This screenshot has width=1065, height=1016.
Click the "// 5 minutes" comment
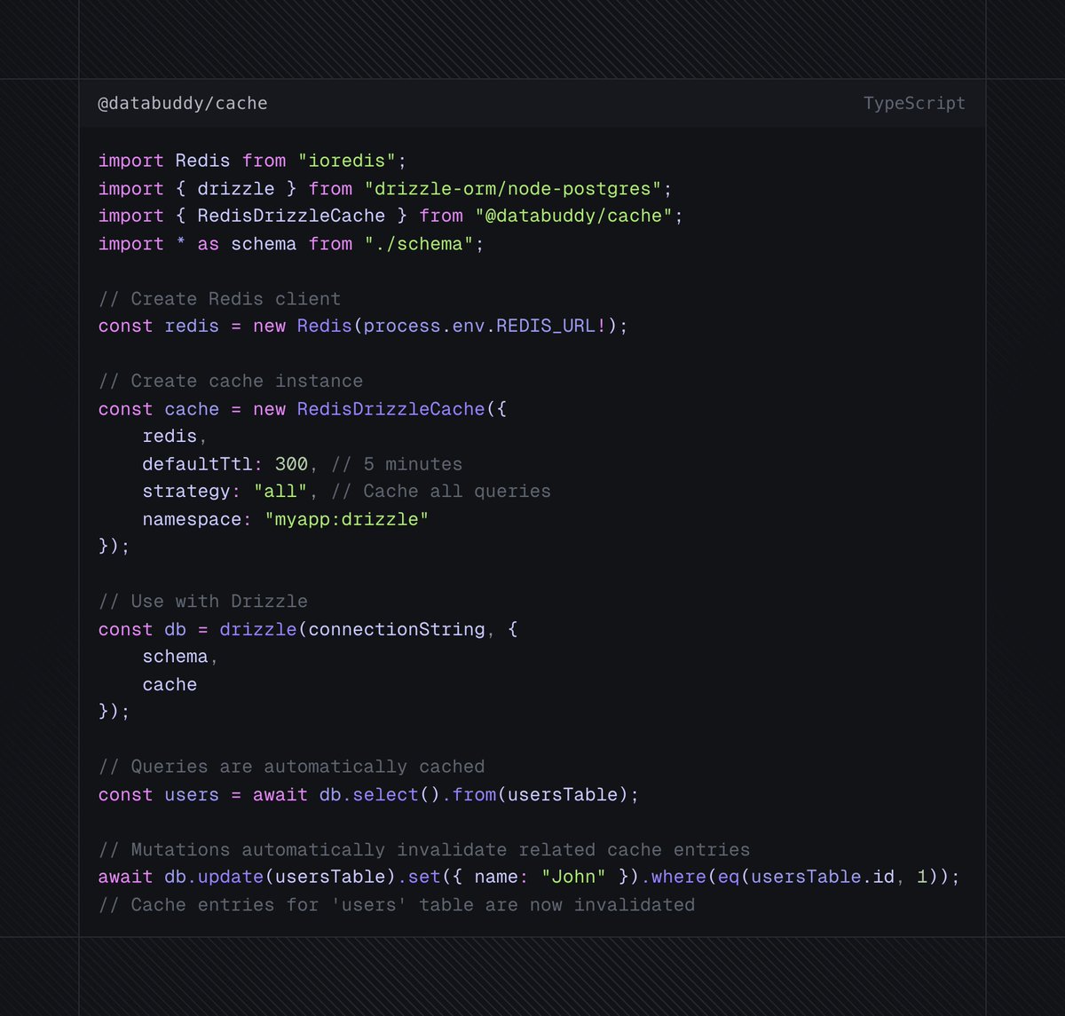[x=397, y=464]
